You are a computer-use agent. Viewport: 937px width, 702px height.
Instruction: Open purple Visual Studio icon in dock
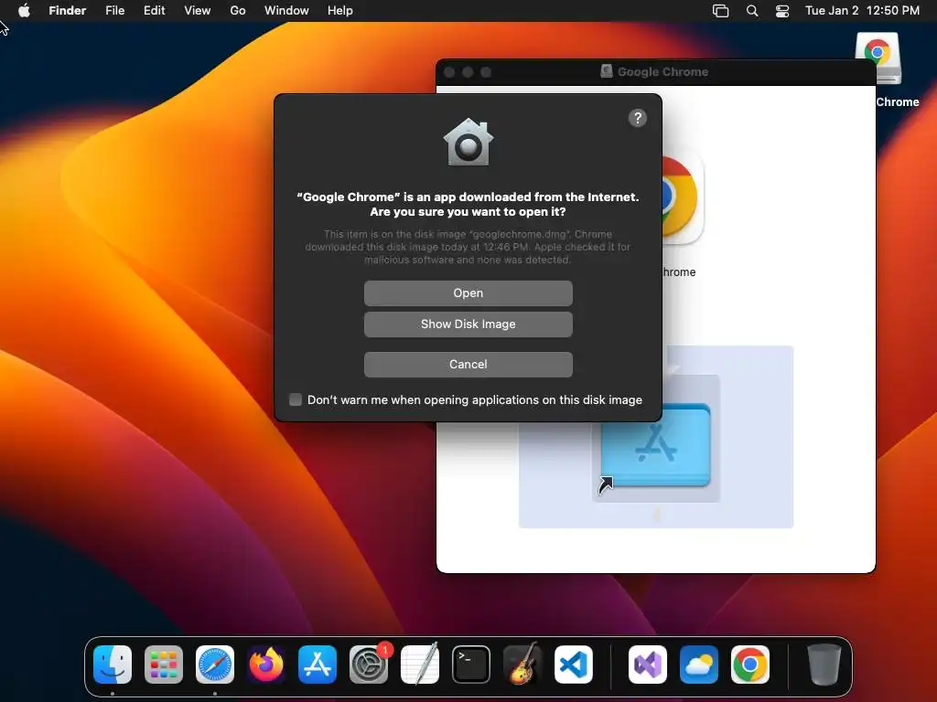pos(648,665)
